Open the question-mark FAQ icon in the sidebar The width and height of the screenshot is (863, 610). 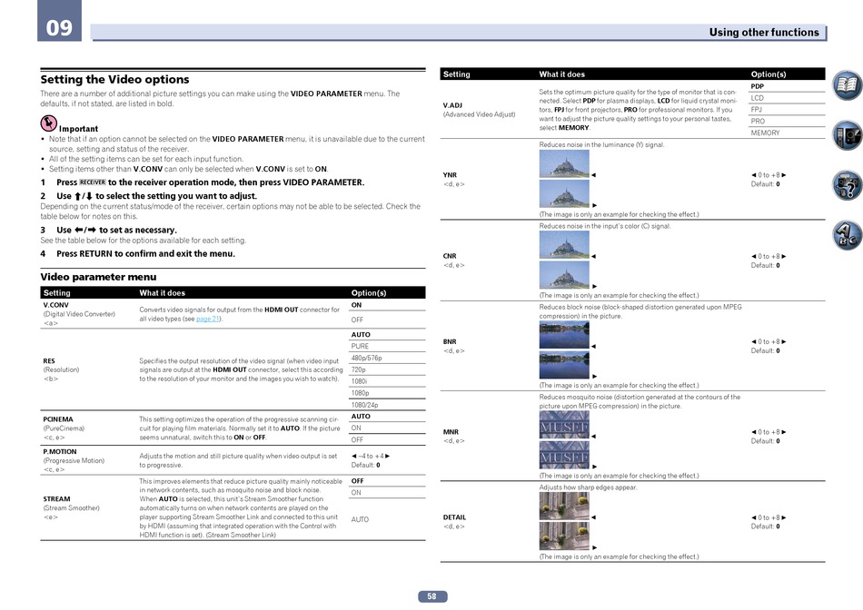(847, 185)
